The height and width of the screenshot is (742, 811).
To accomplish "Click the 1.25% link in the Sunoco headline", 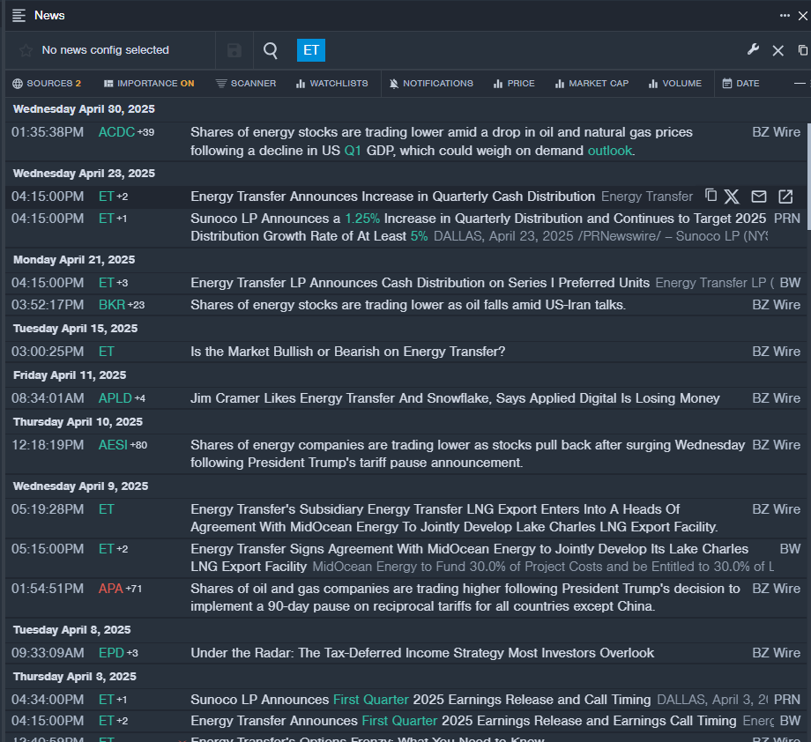I will [x=362, y=219].
